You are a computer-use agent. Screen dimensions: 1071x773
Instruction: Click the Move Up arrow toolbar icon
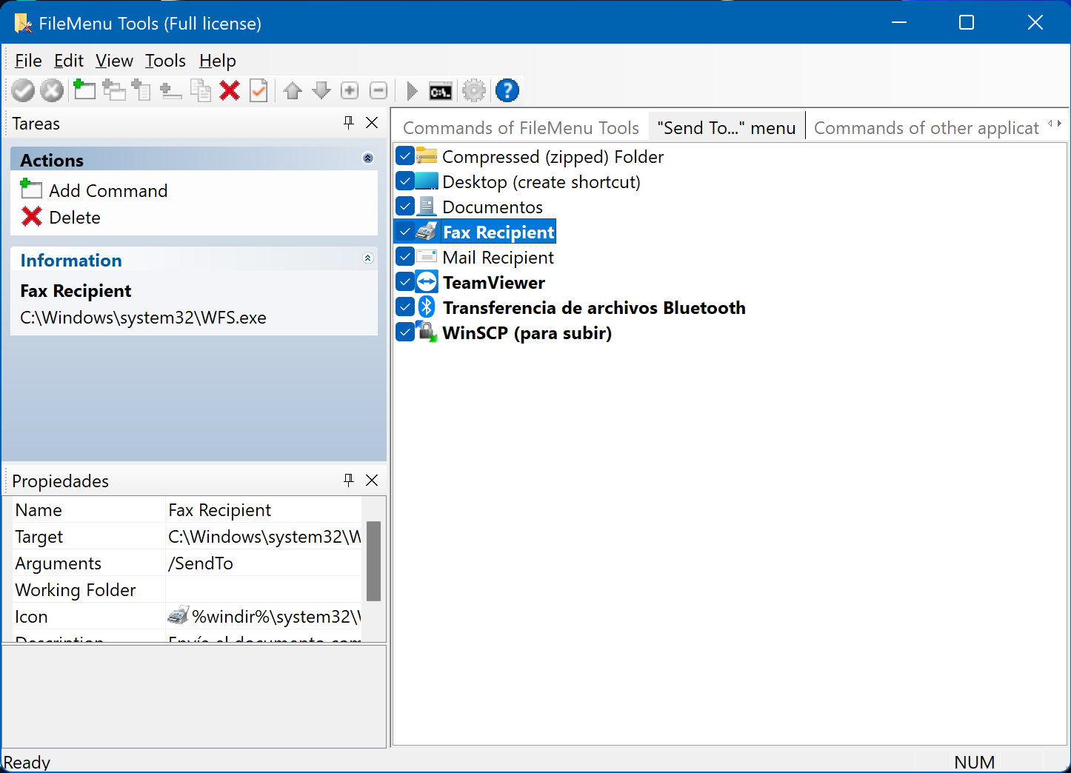tap(293, 91)
